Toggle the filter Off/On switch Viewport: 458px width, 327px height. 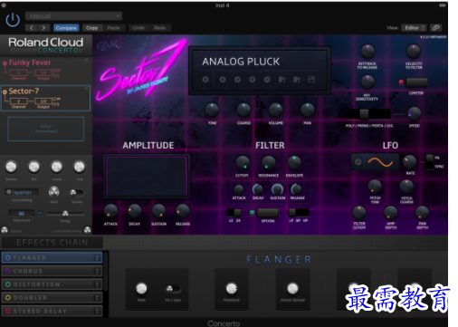(268, 213)
